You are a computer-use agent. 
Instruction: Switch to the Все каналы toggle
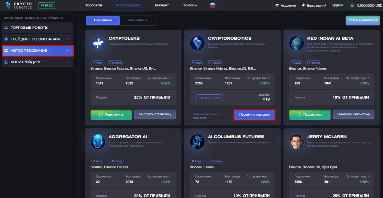click(103, 21)
